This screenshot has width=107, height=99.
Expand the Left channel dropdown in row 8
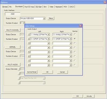(40, 65)
